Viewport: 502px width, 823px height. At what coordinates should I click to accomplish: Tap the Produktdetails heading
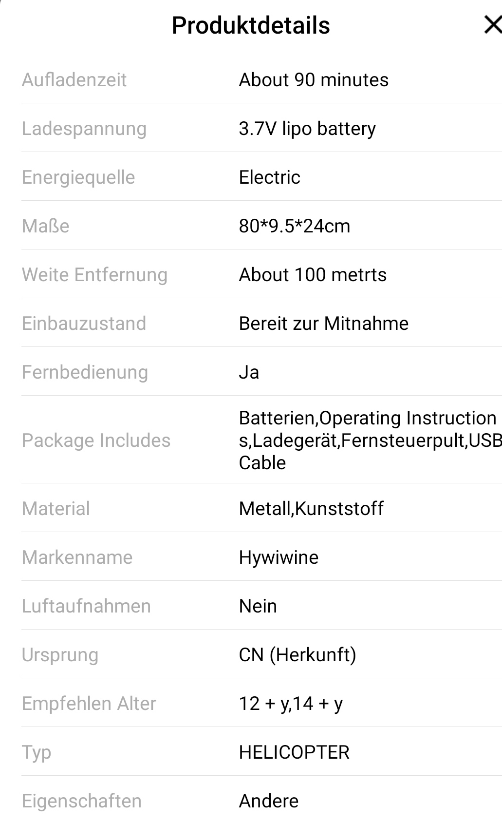click(251, 25)
